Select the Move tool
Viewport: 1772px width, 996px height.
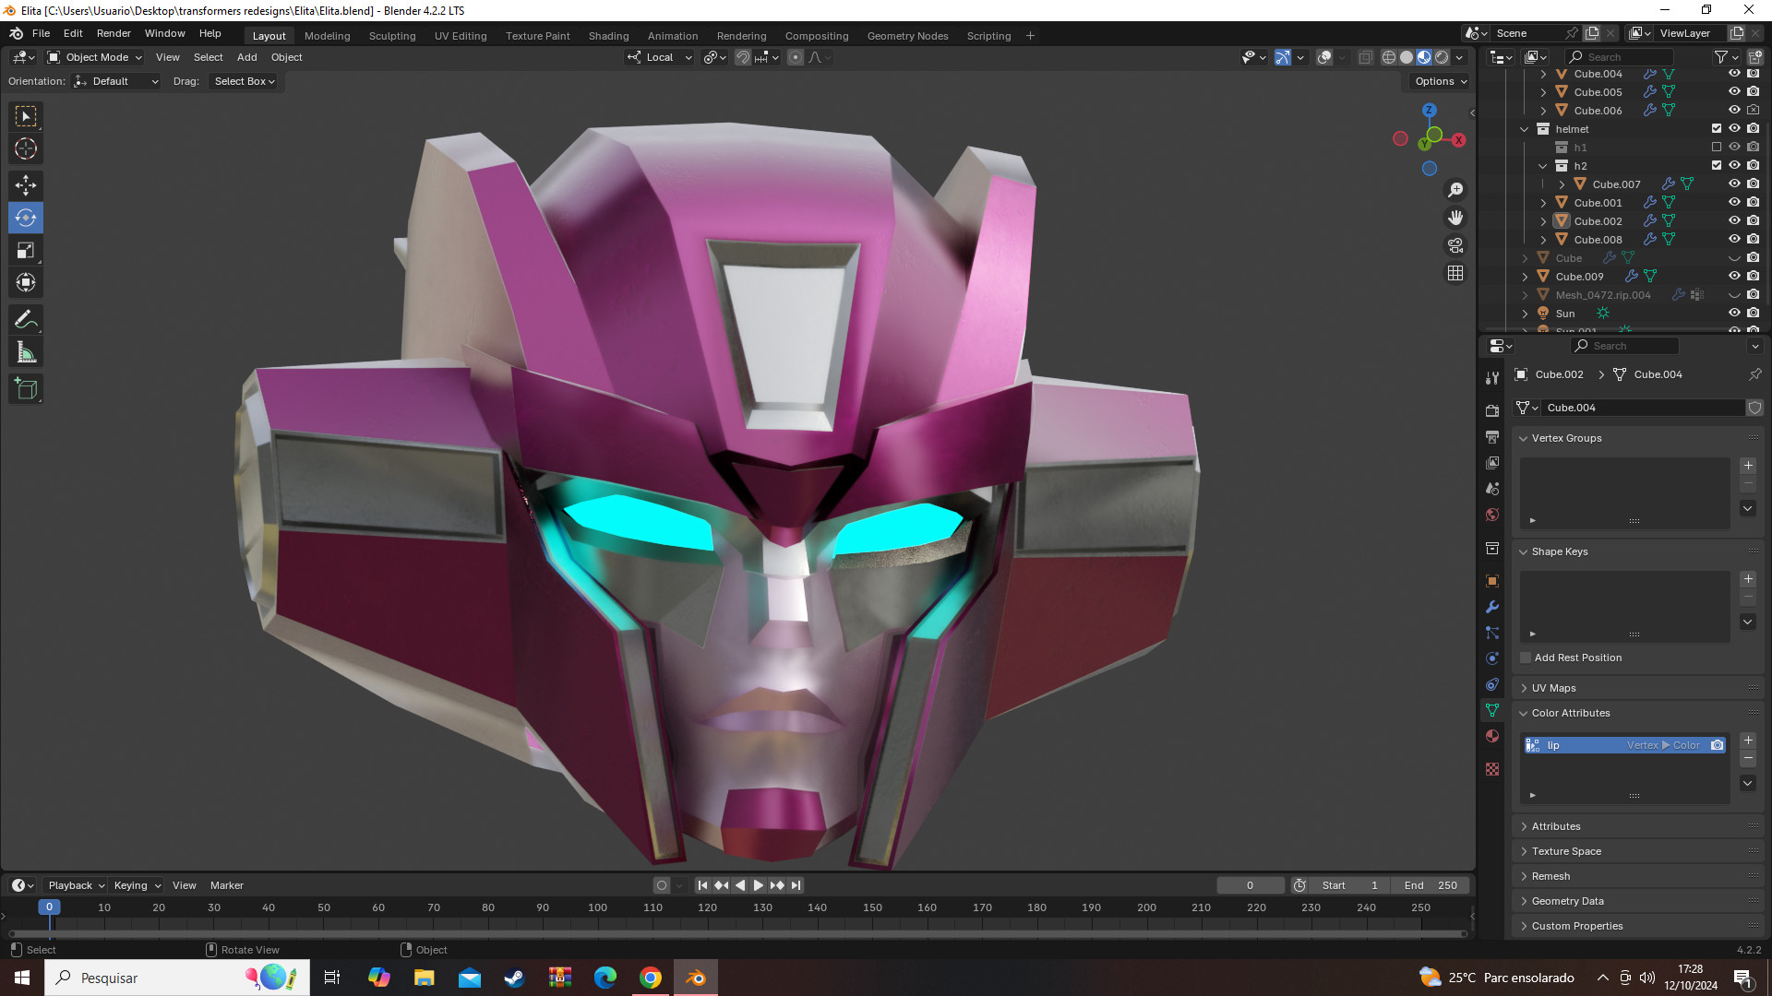26,185
